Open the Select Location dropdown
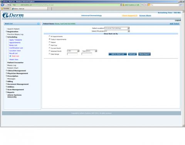This screenshot has width=185, height=145. (117, 28)
